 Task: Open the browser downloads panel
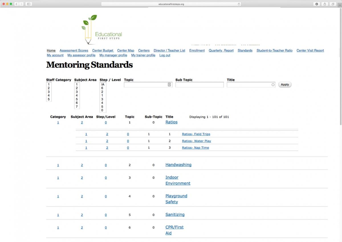317,4
